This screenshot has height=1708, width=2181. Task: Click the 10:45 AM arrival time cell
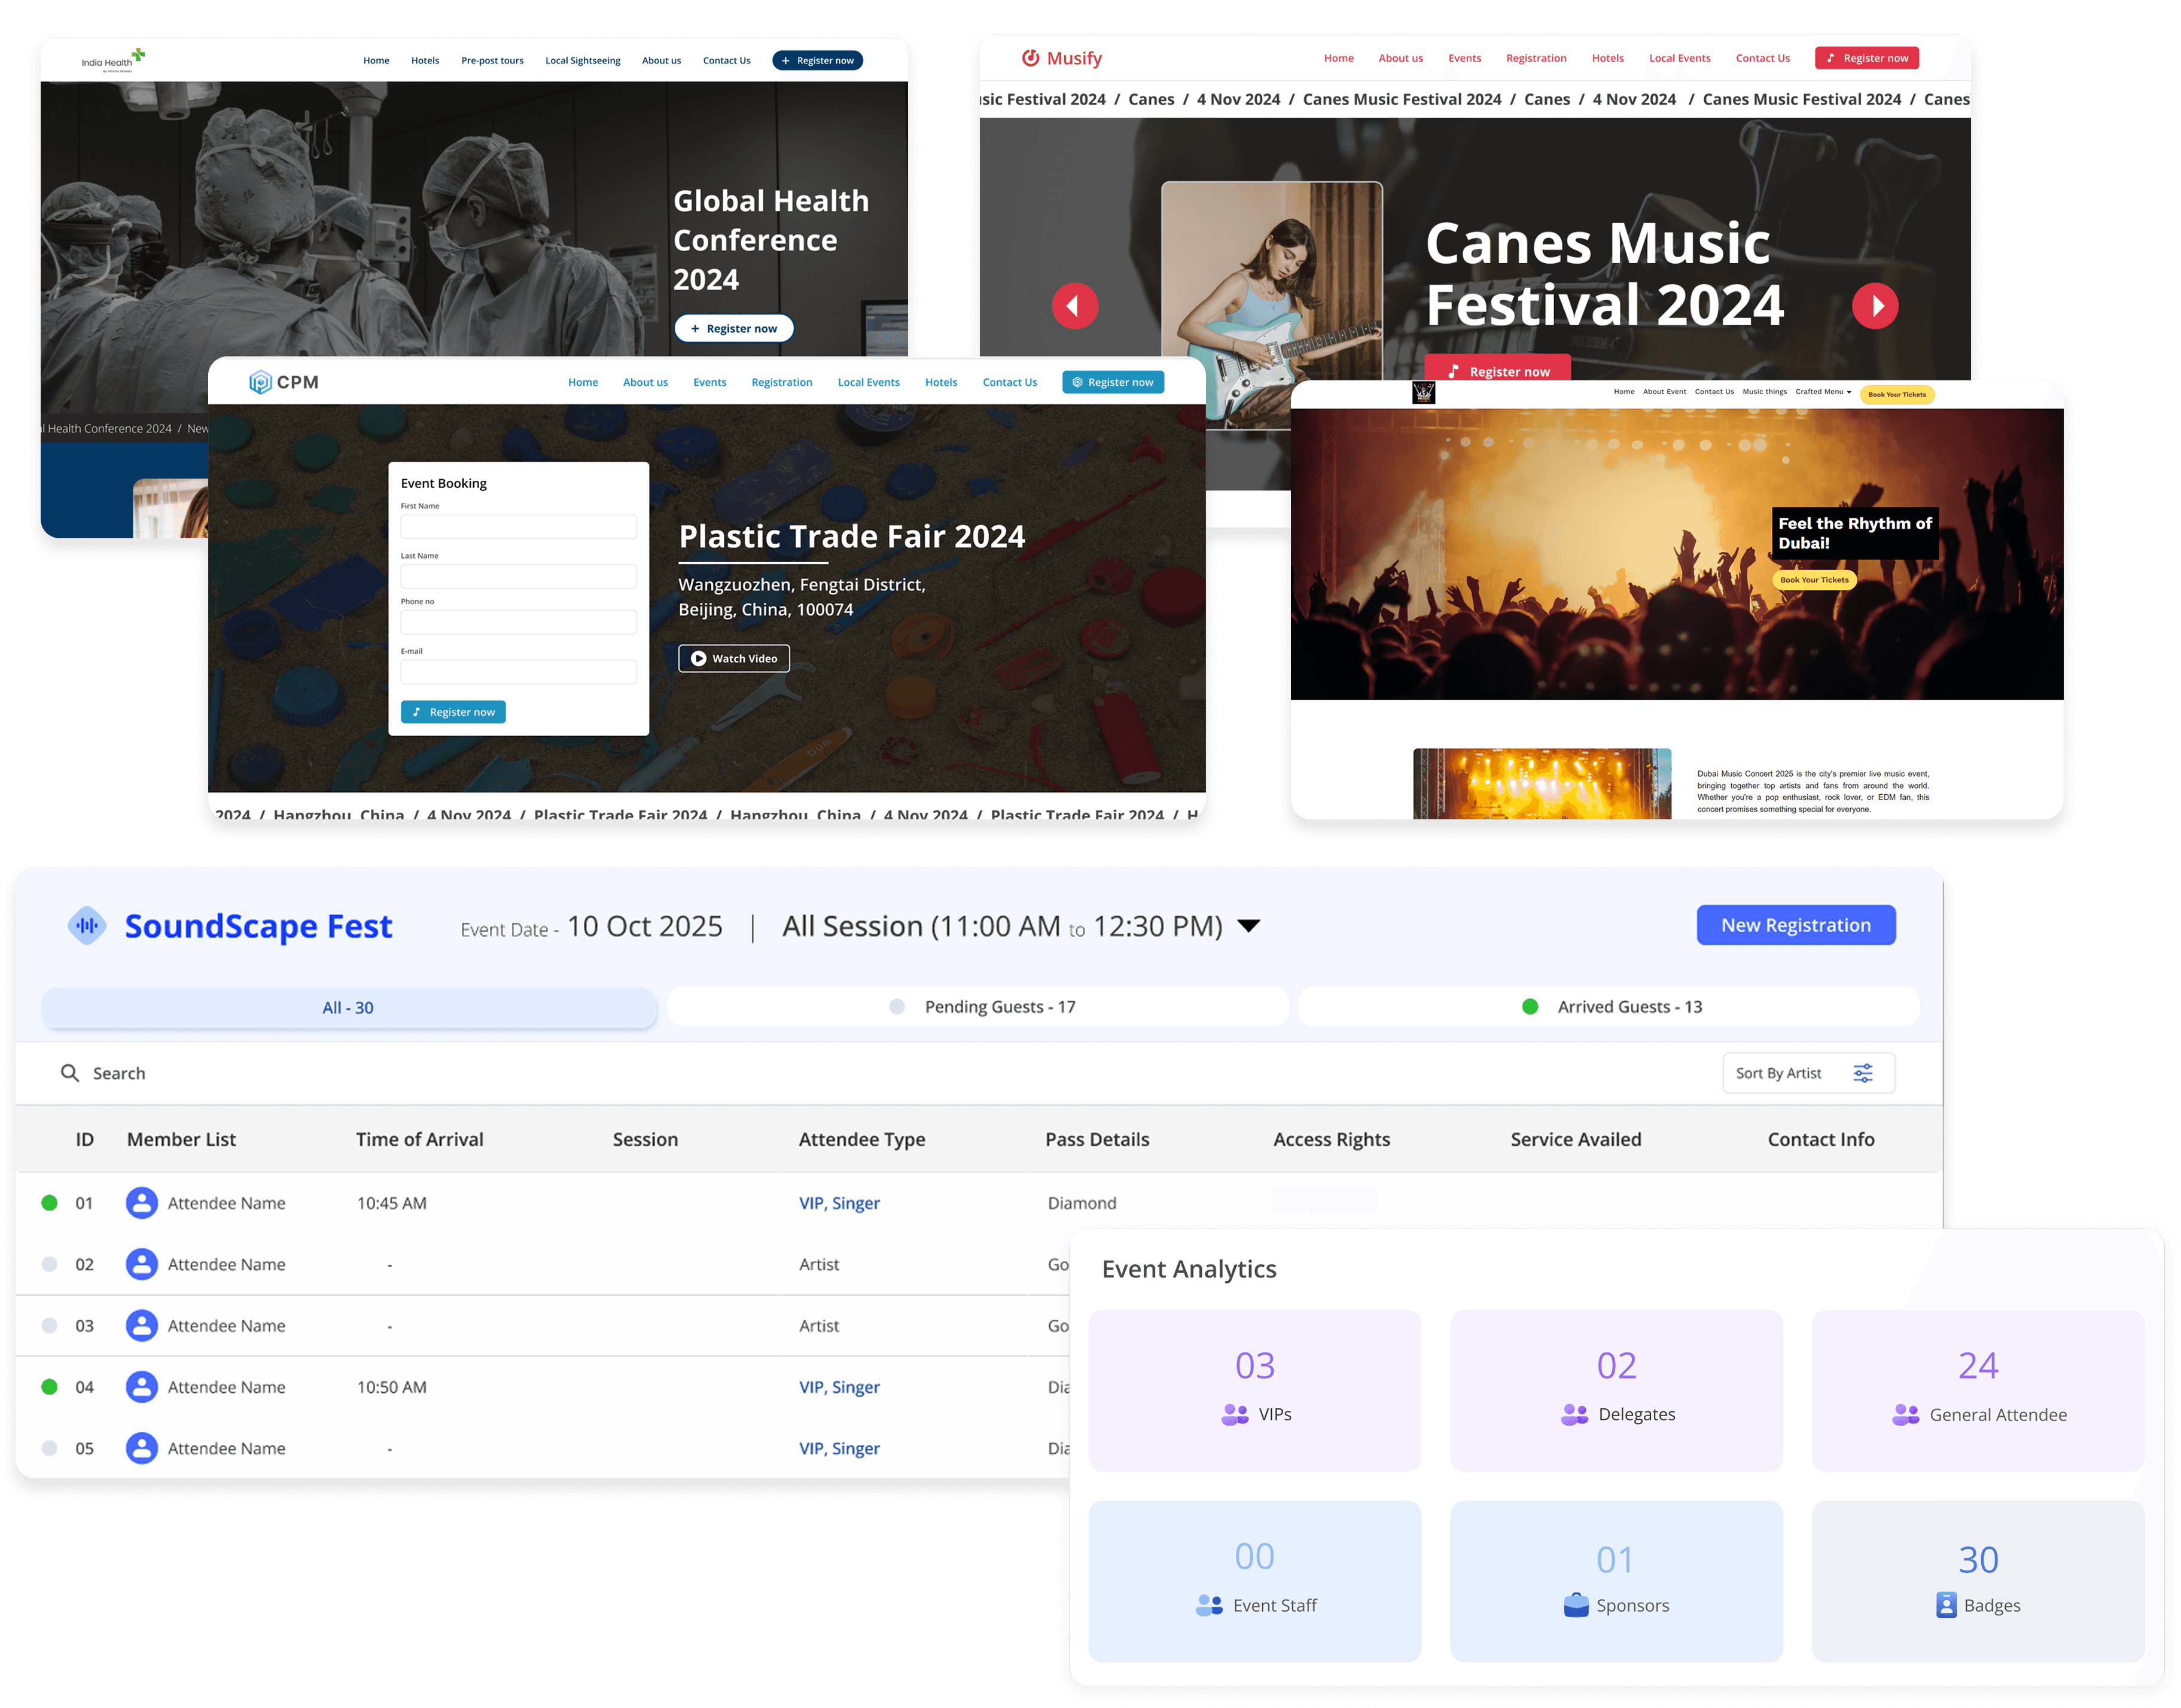point(391,1203)
